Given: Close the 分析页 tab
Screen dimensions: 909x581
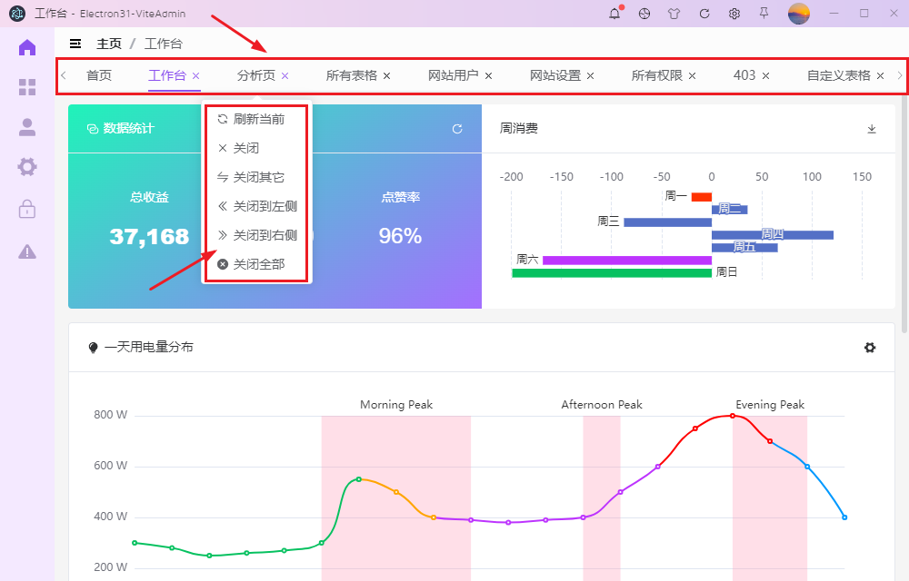Looking at the screenshot, I should 285,76.
